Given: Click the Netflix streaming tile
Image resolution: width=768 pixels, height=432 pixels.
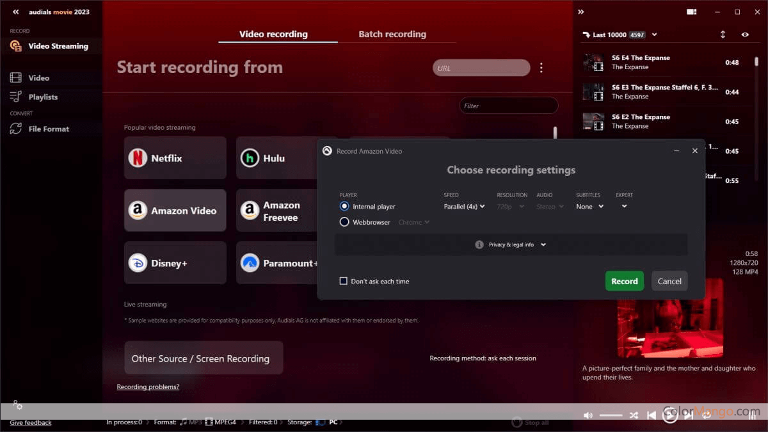Looking at the screenshot, I should (175, 158).
